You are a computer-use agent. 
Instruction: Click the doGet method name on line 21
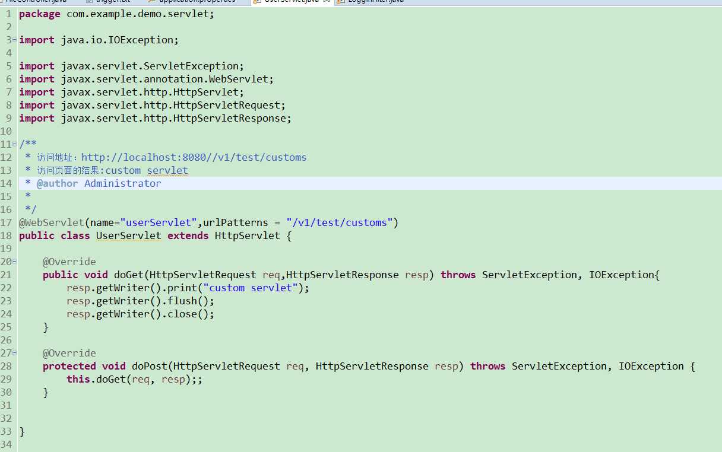[128, 275]
